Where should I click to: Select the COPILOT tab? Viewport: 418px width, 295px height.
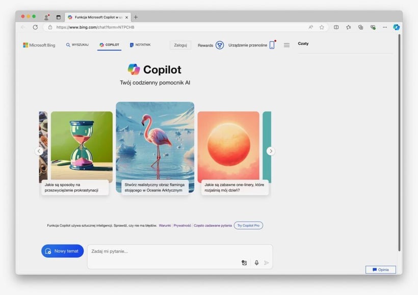(x=109, y=45)
